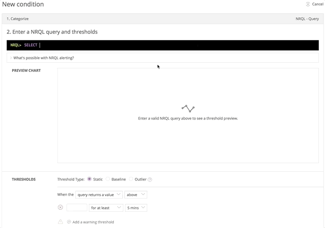Click the critical threshold X circle icon
The height and width of the screenshot is (228, 325).
[60, 207]
